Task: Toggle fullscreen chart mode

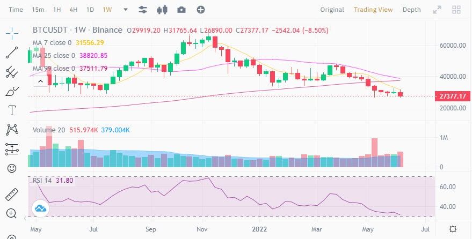Action: click(x=437, y=10)
